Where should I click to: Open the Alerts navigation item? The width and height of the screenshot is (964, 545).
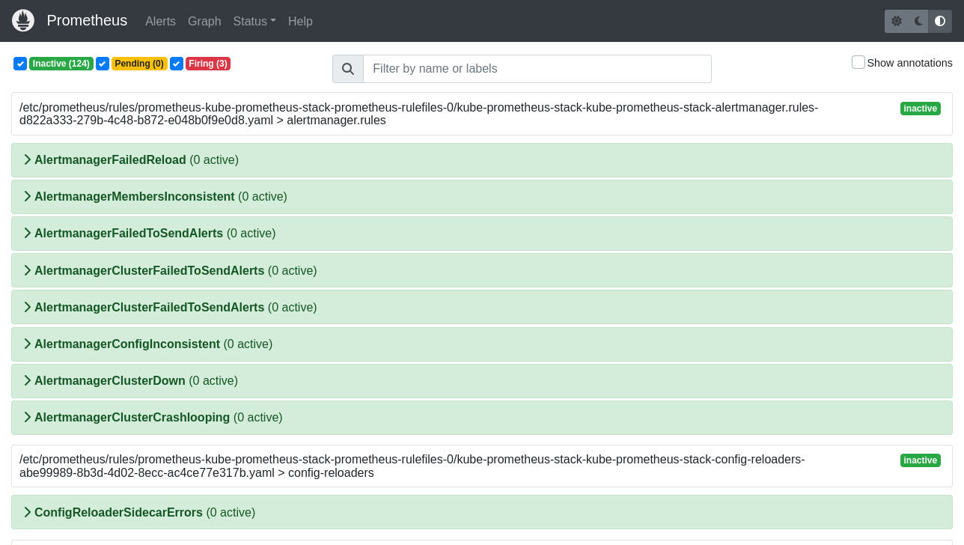pyautogui.click(x=160, y=21)
